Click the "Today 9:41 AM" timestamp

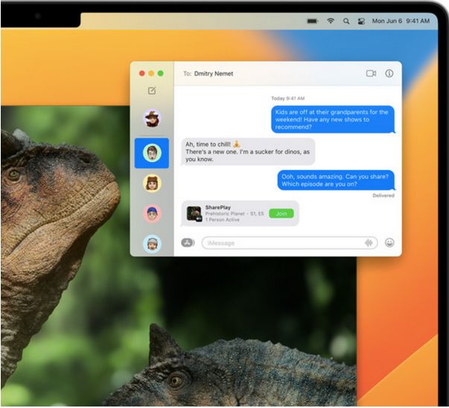[287, 98]
